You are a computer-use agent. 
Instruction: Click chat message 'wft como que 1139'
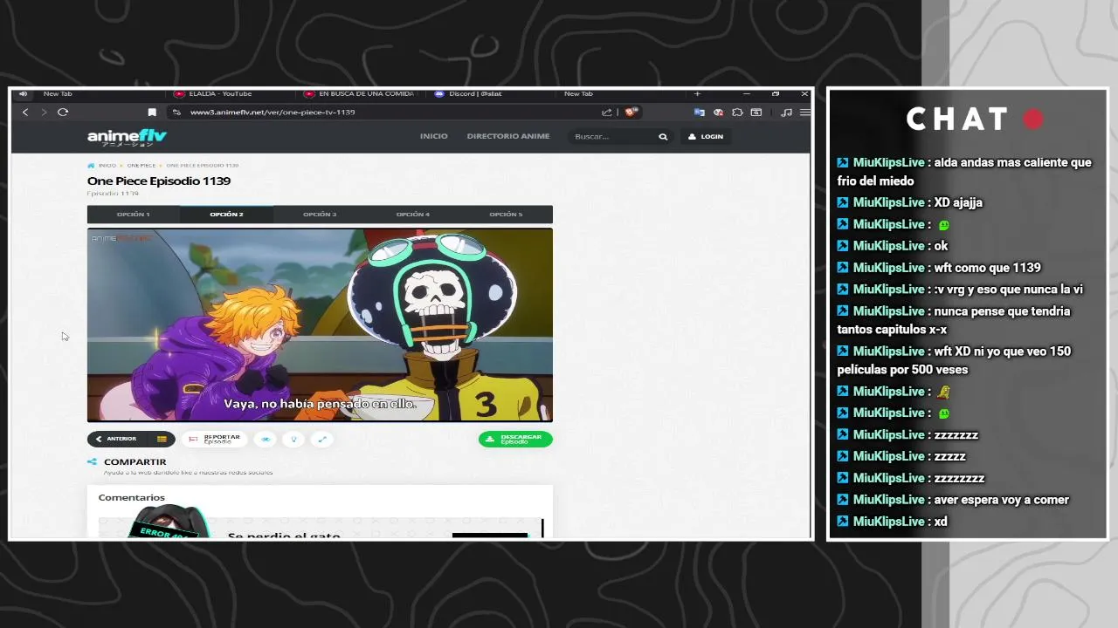click(987, 268)
